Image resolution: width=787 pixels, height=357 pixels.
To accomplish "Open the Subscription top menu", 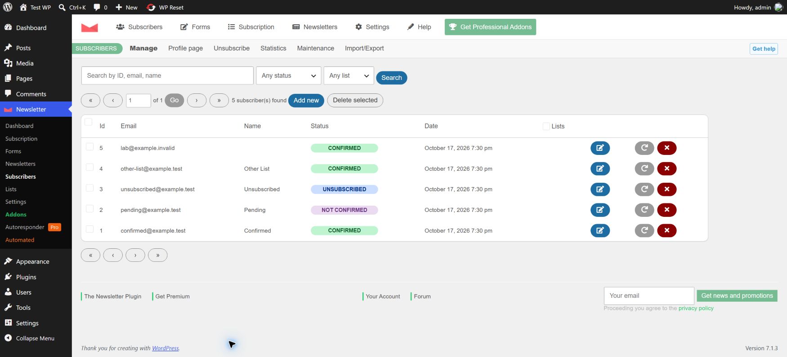I will pos(251,27).
